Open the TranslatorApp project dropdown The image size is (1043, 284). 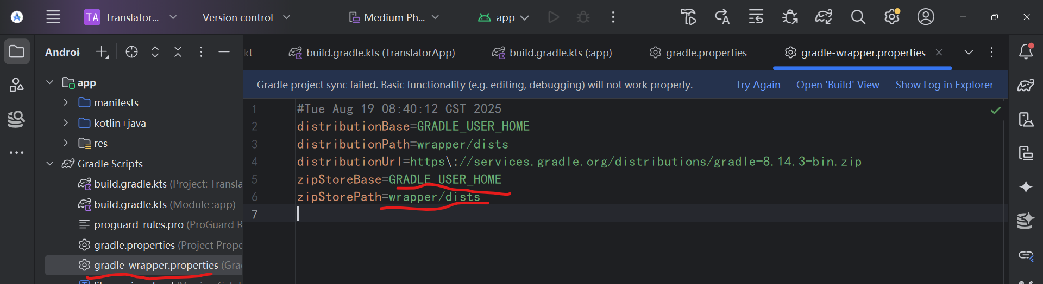point(131,17)
